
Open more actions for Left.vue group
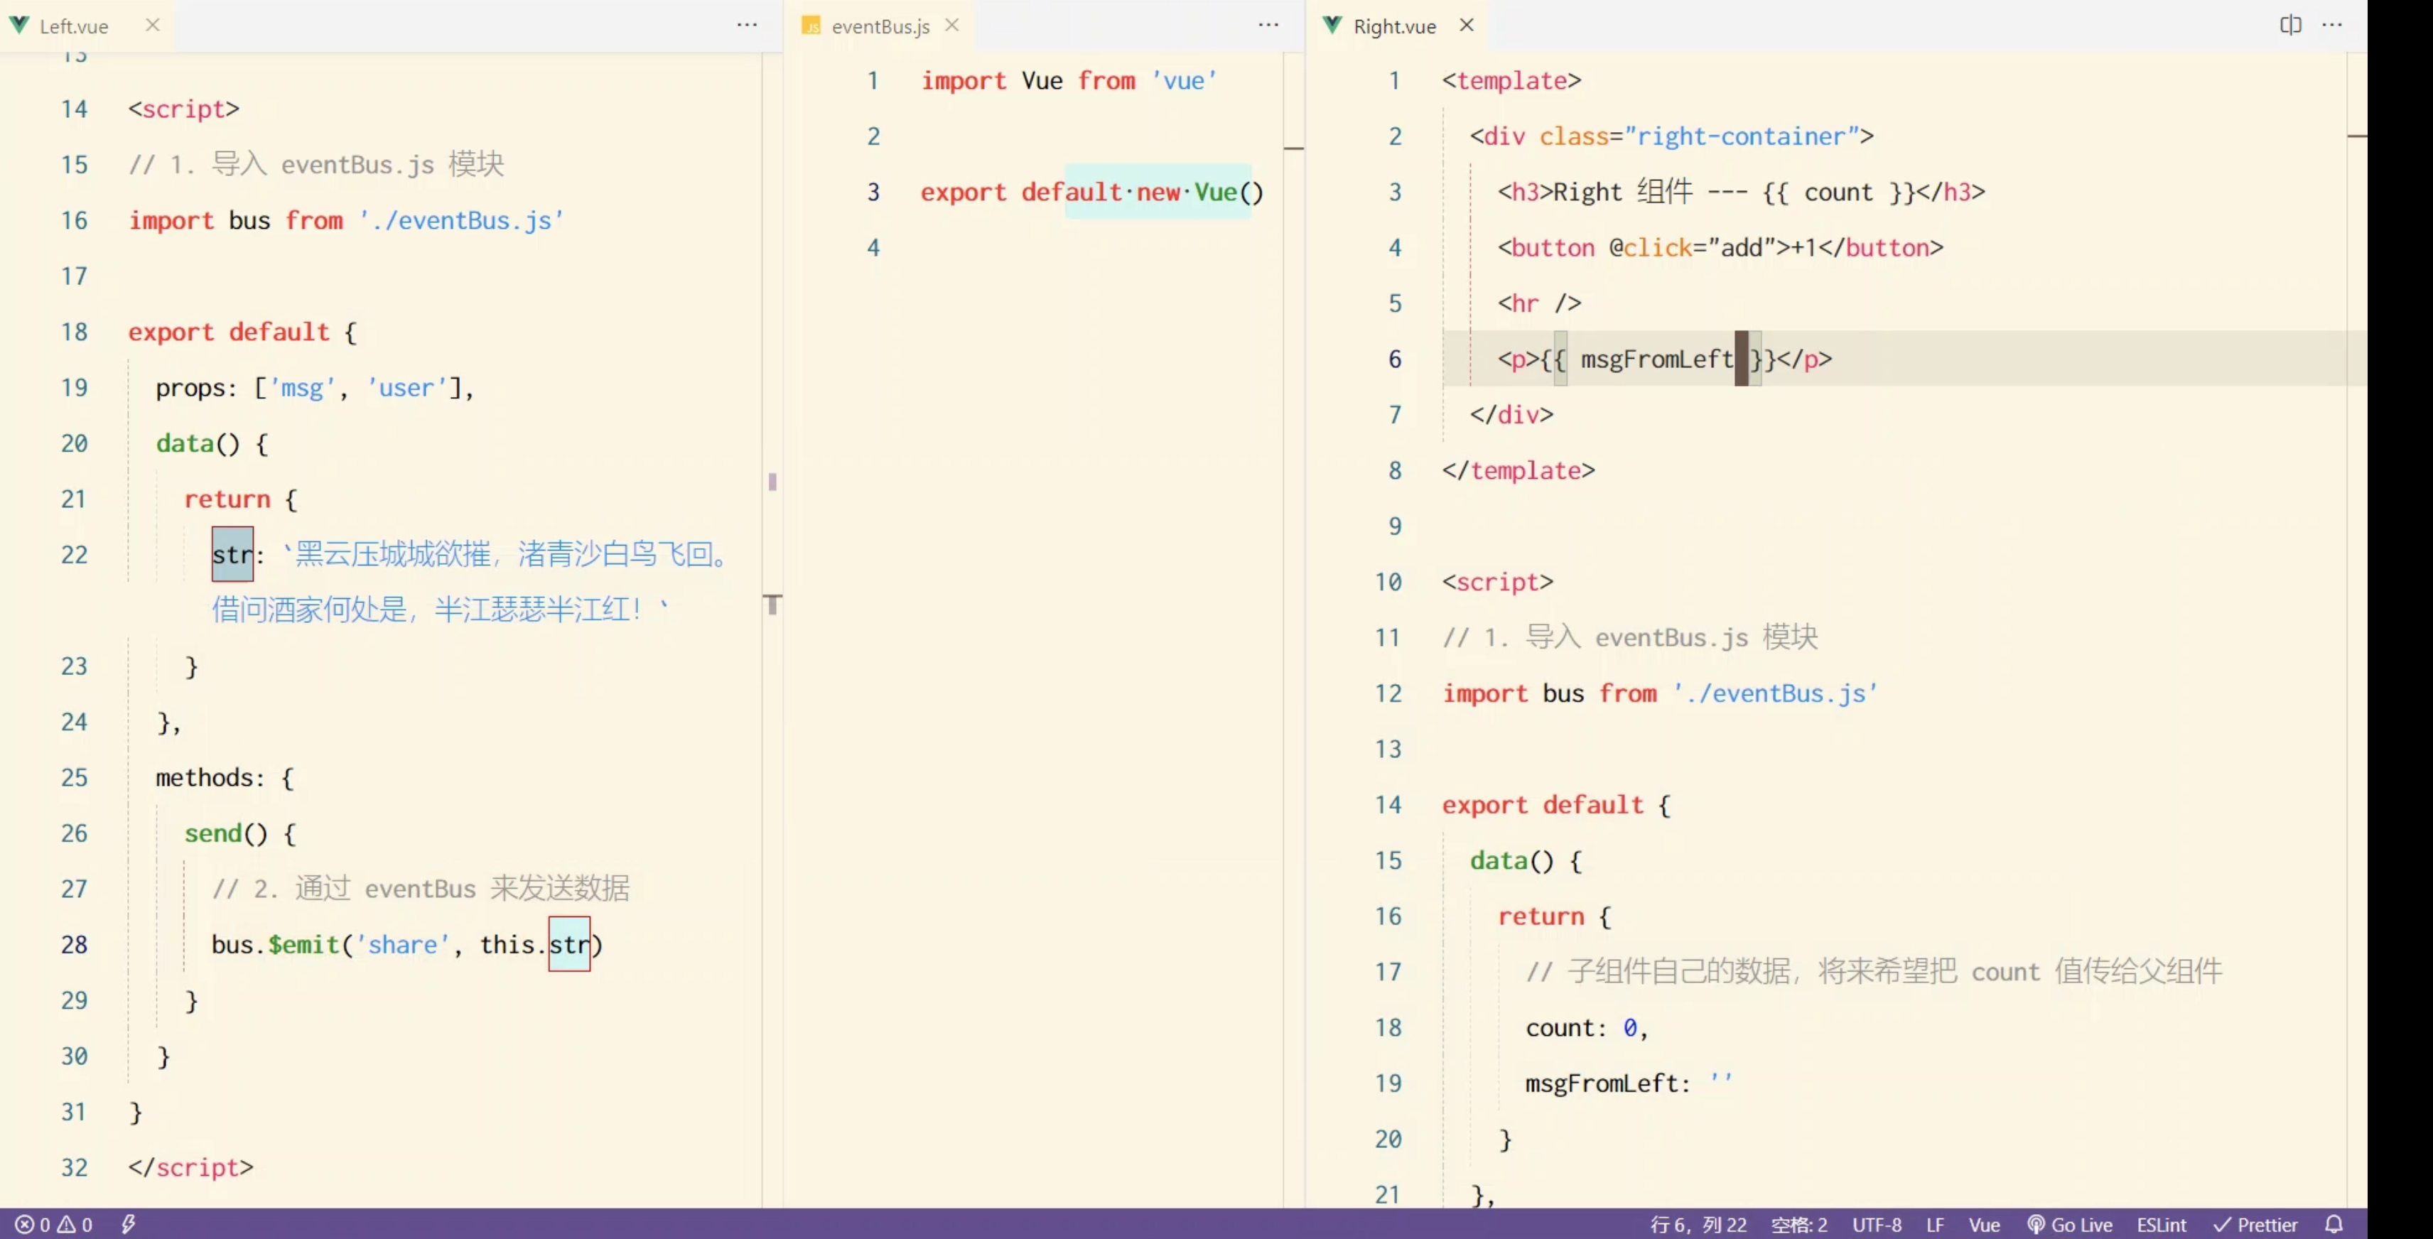pos(747,26)
